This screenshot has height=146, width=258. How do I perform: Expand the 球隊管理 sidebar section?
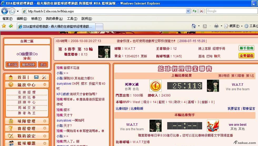[x=45, y=121]
